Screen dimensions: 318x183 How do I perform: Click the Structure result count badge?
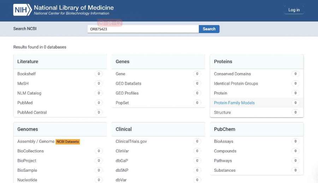(295, 112)
